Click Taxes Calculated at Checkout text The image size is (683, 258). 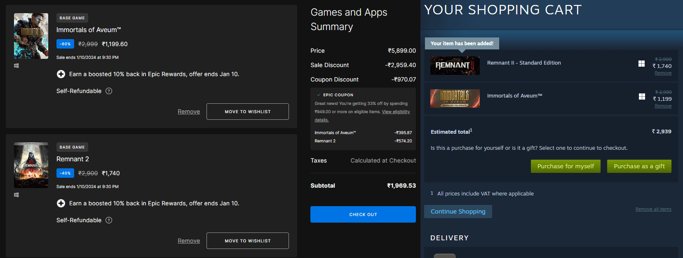[383, 160]
